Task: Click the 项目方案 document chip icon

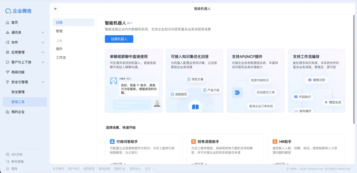Action: point(189,79)
